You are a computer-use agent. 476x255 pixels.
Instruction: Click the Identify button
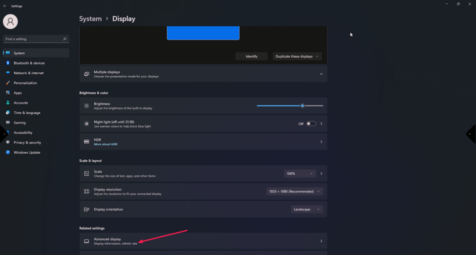(251, 56)
